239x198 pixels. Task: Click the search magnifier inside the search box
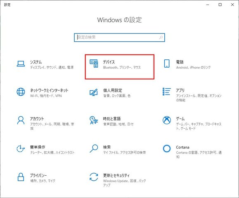coord(161,37)
